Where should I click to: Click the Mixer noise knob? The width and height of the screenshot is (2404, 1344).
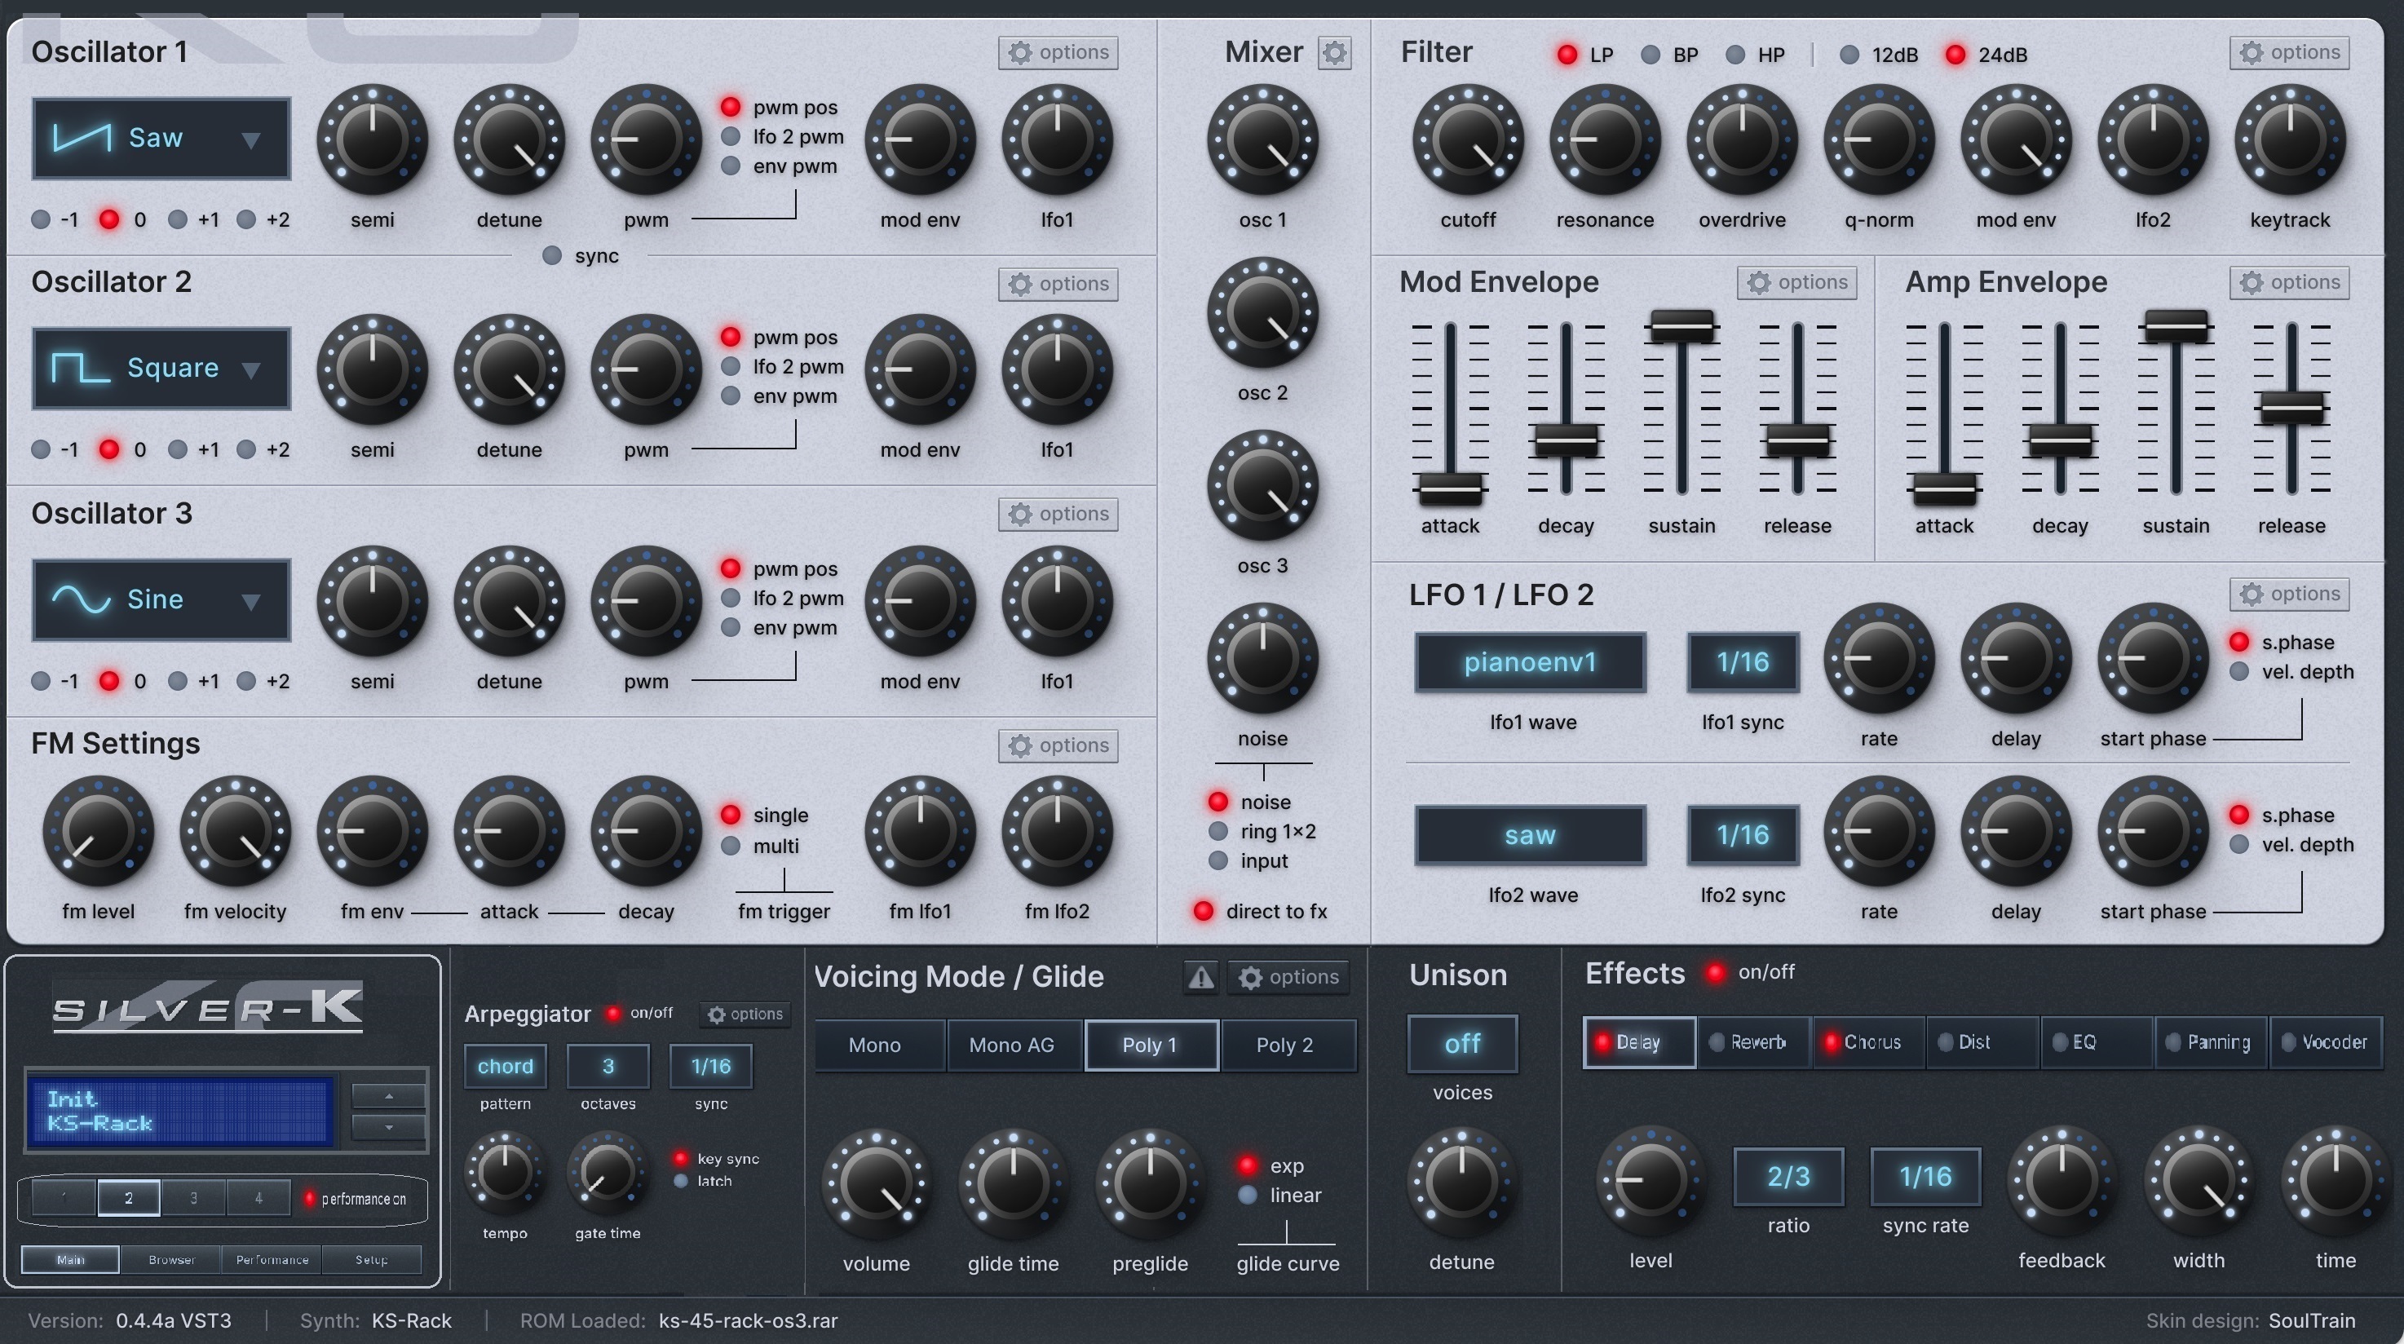tap(1262, 659)
